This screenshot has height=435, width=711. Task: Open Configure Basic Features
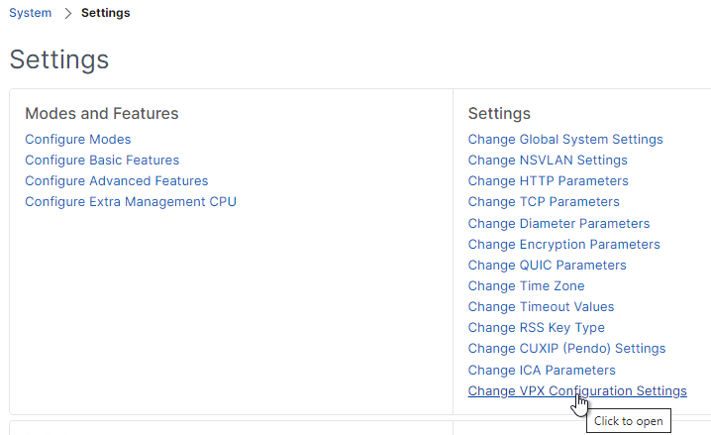(102, 161)
